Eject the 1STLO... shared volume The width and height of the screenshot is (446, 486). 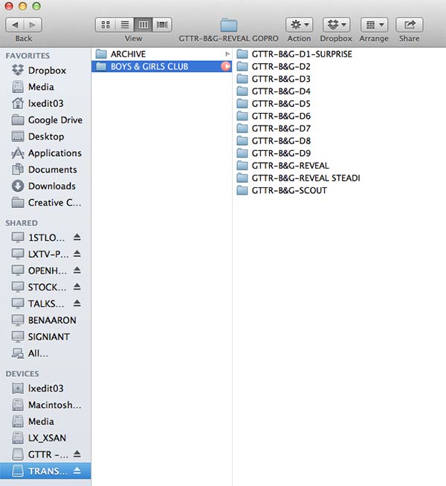pos(77,237)
